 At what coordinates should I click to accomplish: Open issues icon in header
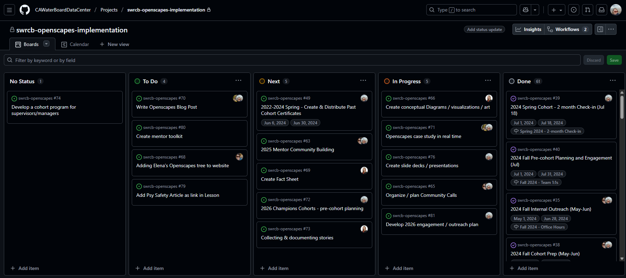click(574, 10)
